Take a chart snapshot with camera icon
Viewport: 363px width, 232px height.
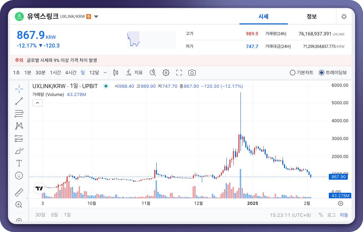(x=192, y=73)
